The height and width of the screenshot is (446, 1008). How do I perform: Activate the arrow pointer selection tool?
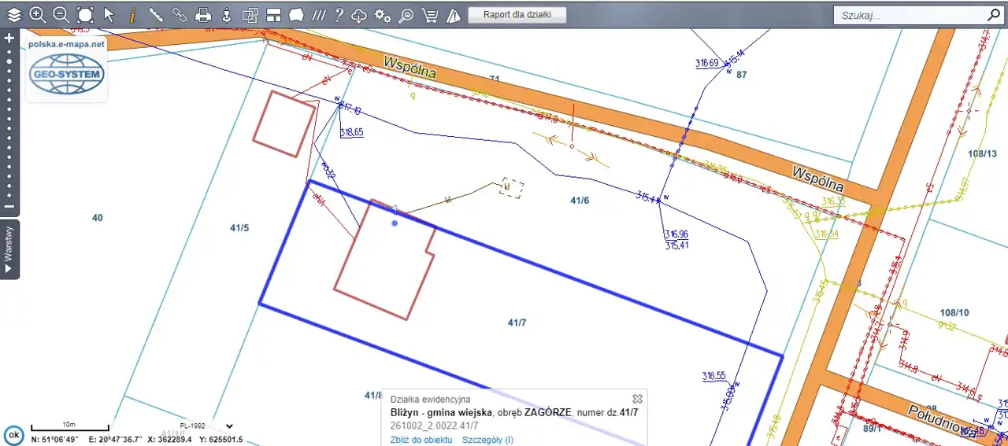click(109, 15)
